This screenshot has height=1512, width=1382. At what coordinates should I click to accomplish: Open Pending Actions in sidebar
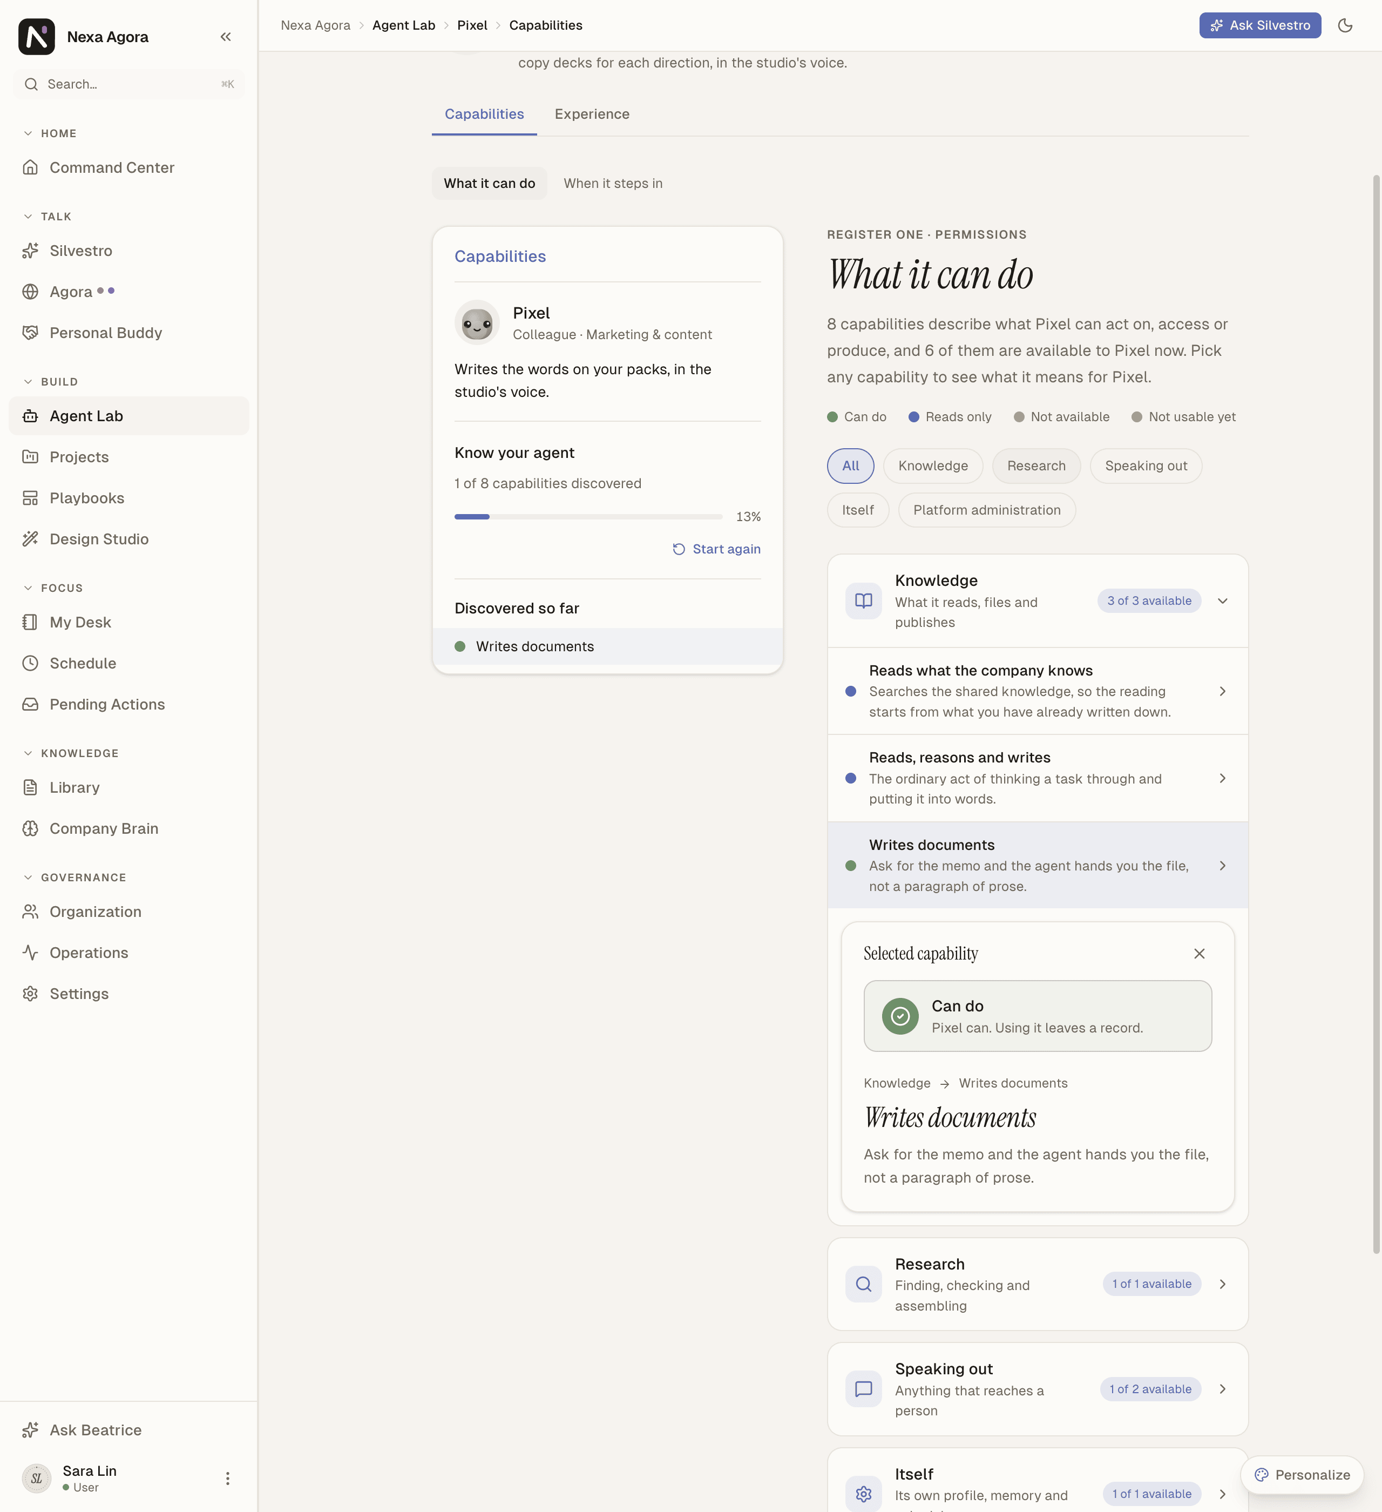click(x=129, y=704)
